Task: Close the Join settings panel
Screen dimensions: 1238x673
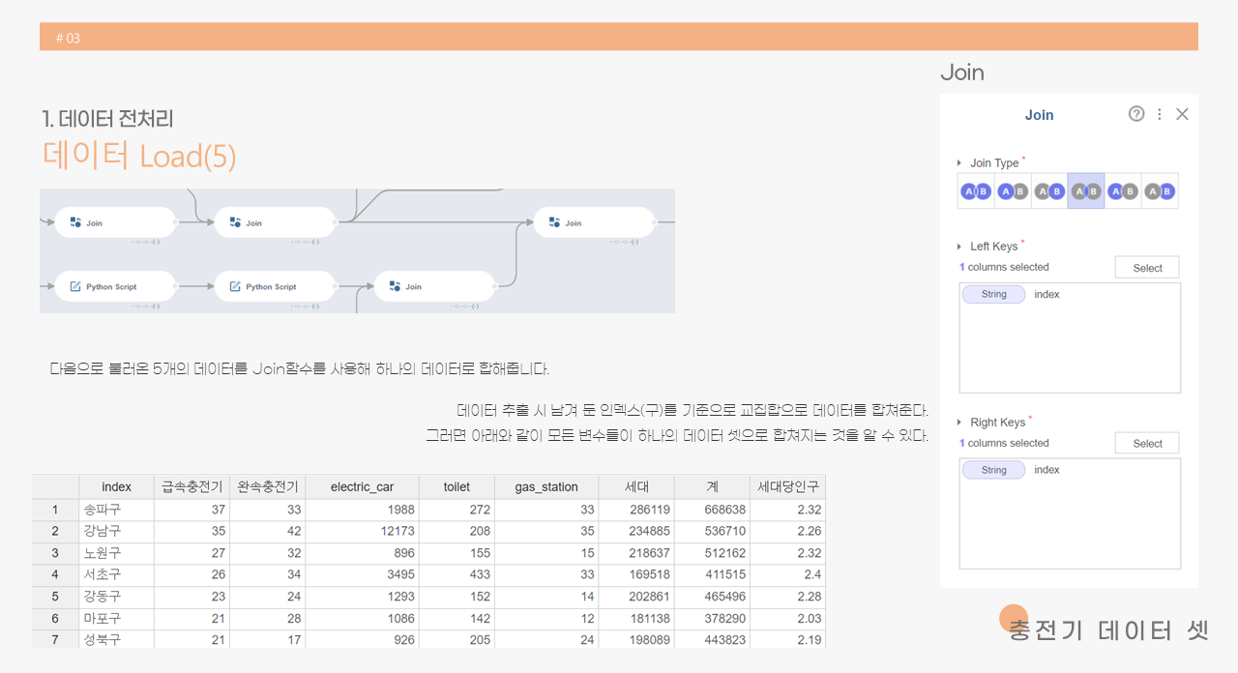Action: click(x=1182, y=114)
